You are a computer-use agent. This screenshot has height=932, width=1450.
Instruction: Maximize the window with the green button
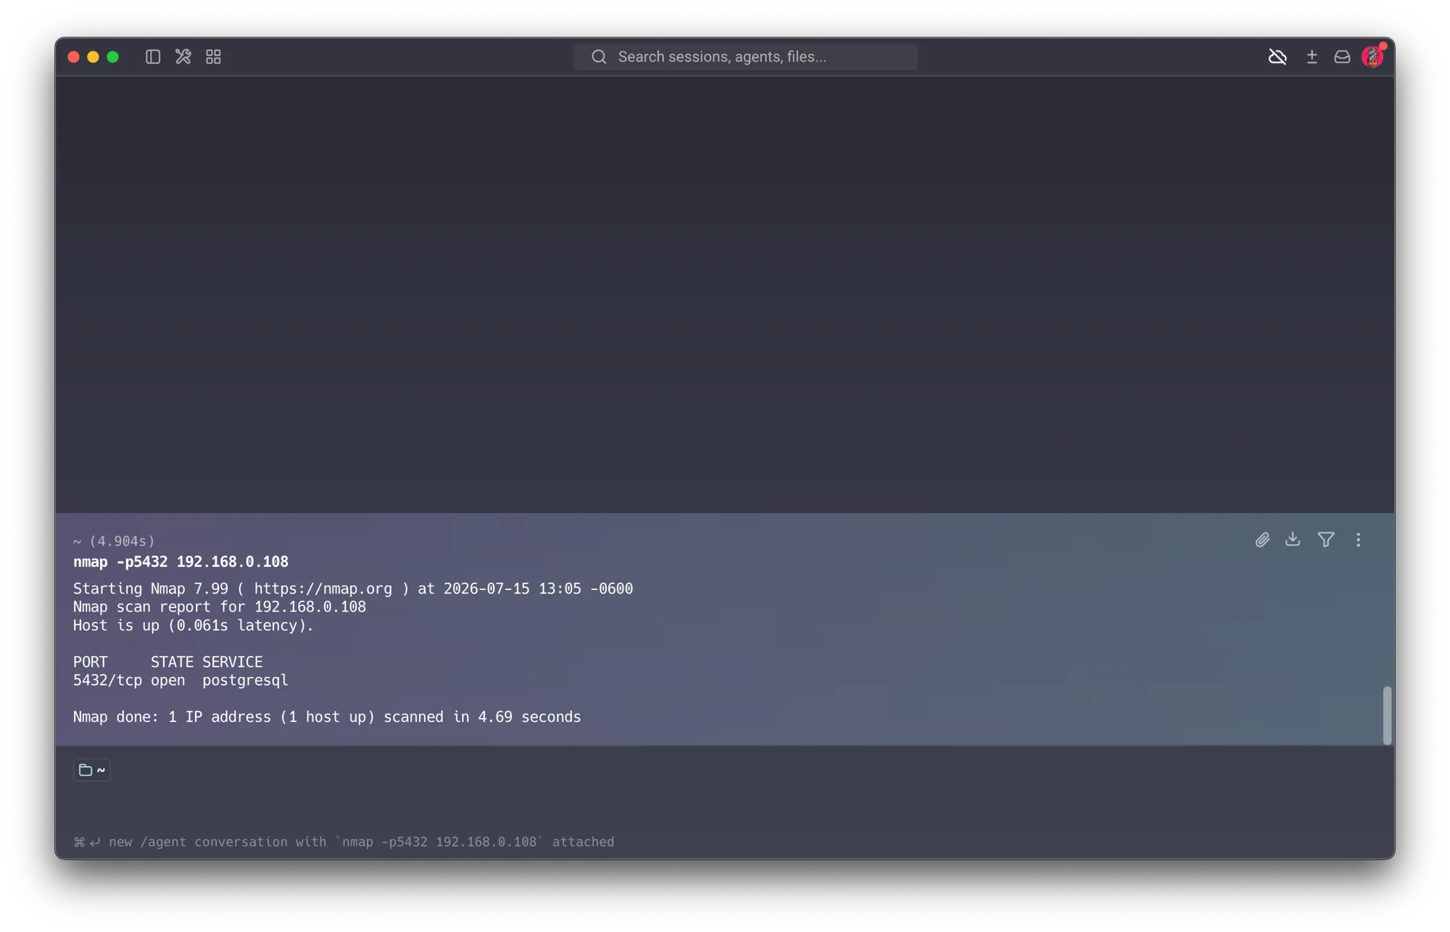(112, 57)
